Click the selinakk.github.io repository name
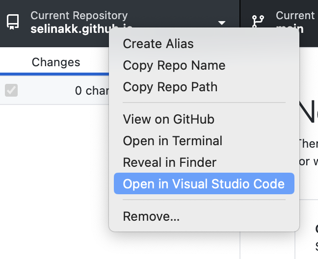The height and width of the screenshot is (259, 318). pyautogui.click(x=69, y=28)
